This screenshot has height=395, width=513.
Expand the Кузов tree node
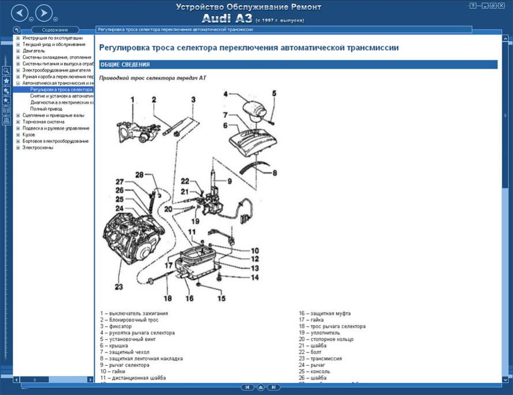pyautogui.click(x=18, y=135)
